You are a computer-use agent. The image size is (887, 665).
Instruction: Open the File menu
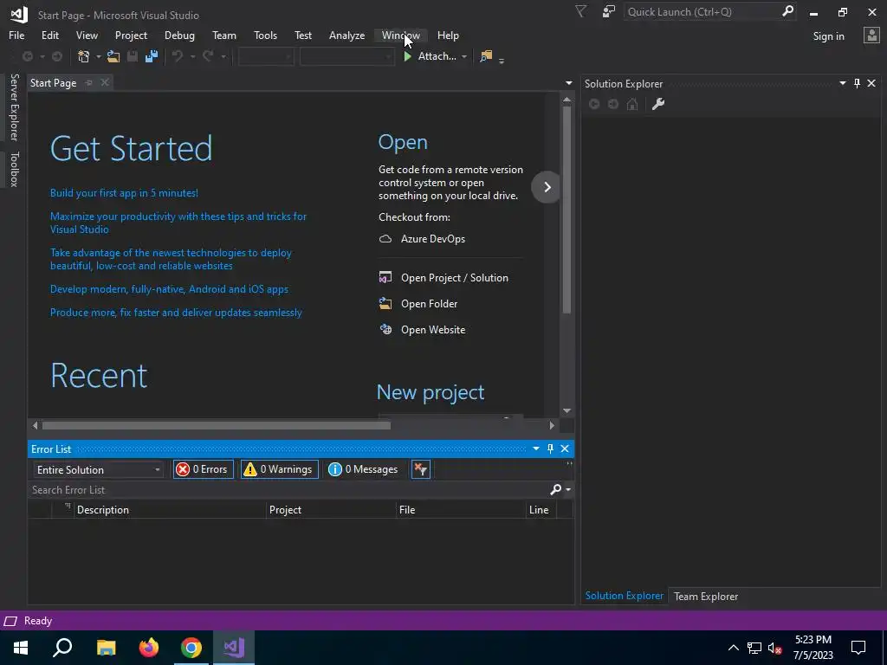coord(16,35)
